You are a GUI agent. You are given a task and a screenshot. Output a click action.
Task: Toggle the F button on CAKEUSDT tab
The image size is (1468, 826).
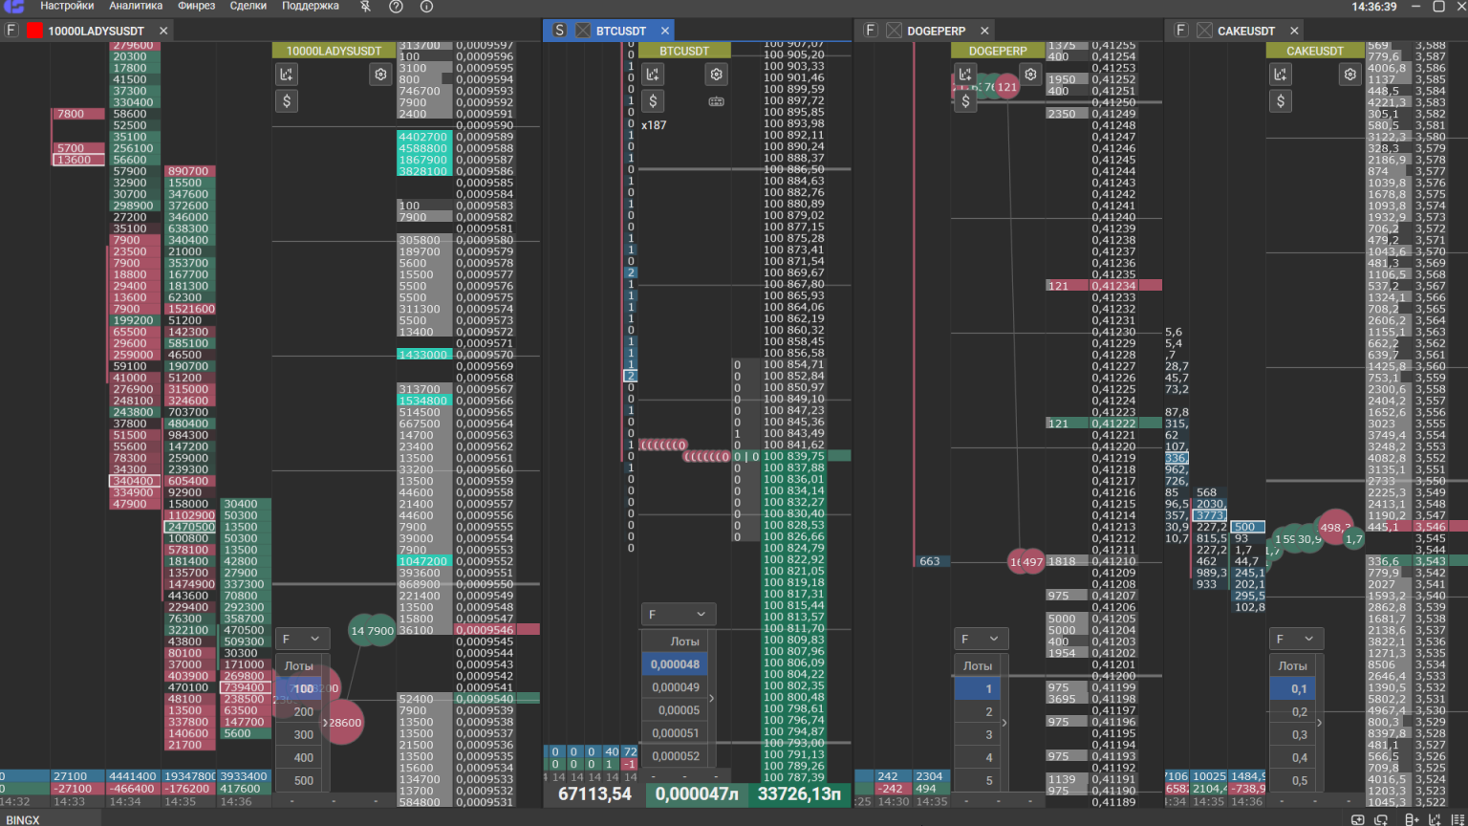1181,31
